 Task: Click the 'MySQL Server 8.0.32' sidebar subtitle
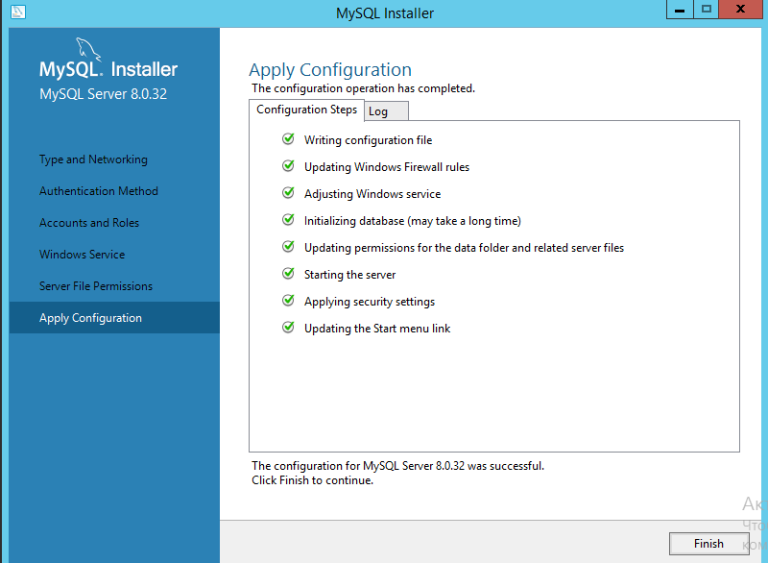pyautogui.click(x=103, y=94)
